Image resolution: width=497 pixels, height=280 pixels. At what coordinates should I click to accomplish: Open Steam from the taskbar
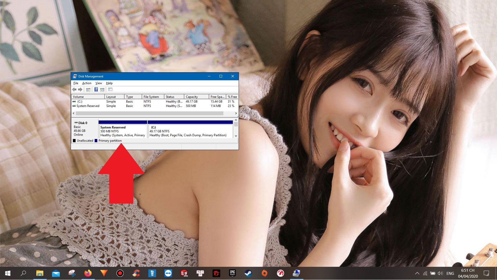tap(248, 273)
